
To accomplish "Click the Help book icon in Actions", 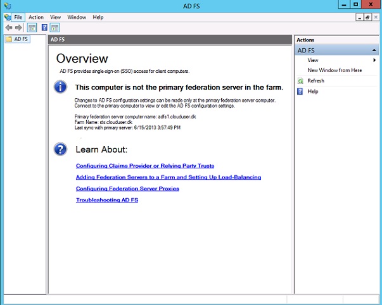I will [x=300, y=92].
